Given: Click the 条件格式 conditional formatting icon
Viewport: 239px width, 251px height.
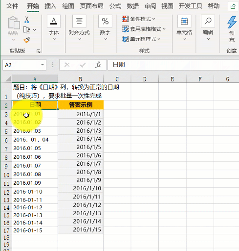Looking at the screenshot, I should [125, 19].
